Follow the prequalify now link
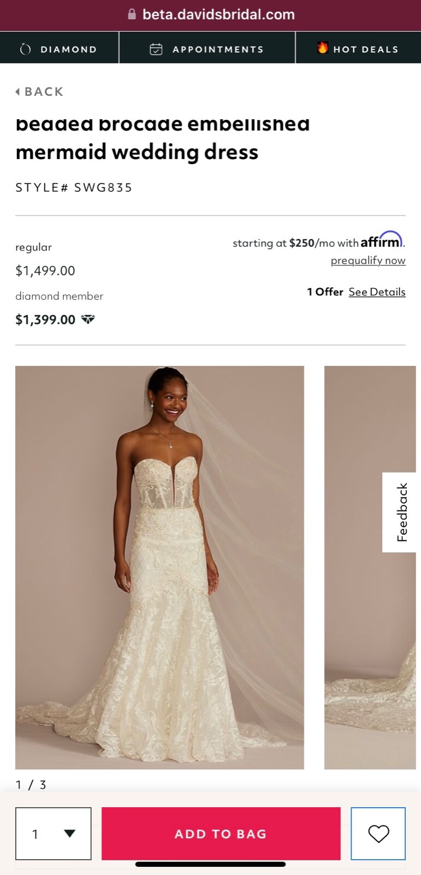Screen dimensions: 421x875 (x=368, y=260)
